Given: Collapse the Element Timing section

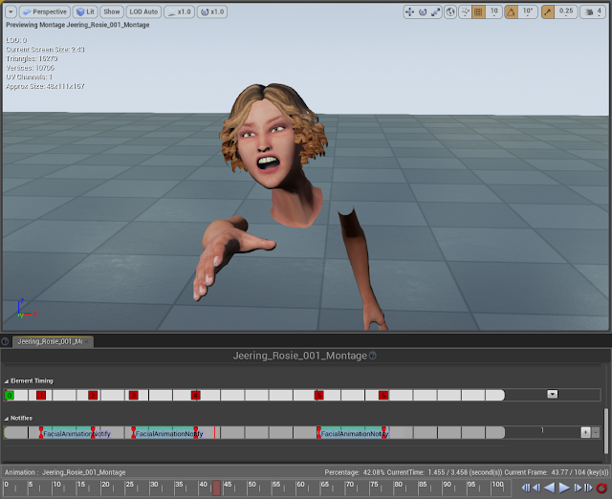Looking at the screenshot, I should pos(6,381).
